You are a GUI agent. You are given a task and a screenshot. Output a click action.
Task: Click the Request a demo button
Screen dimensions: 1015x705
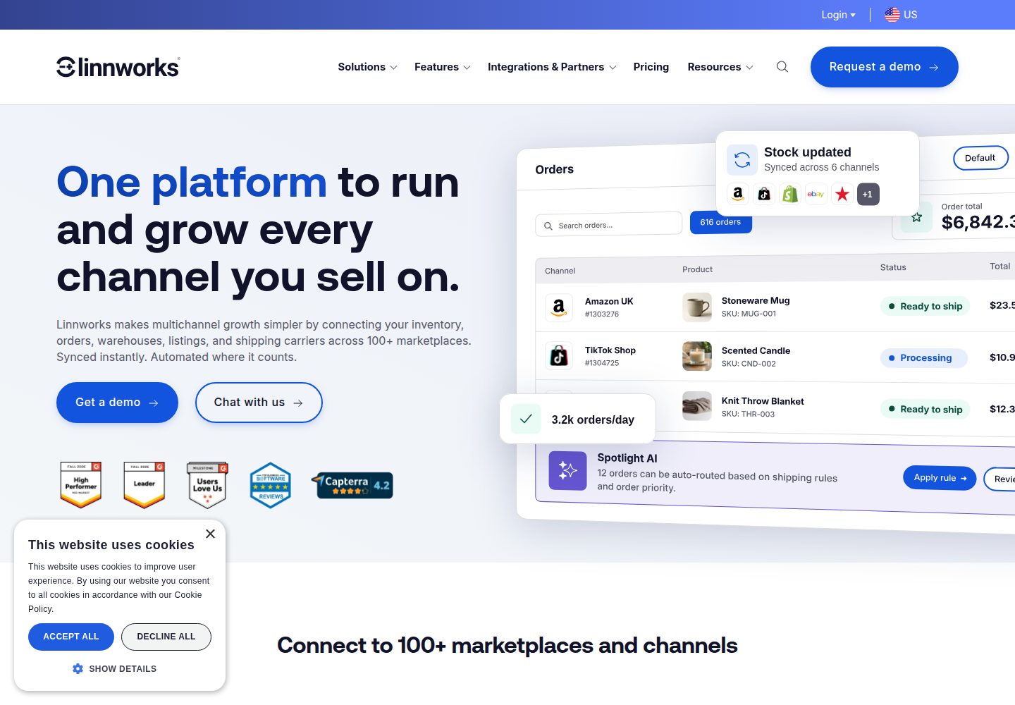point(885,67)
